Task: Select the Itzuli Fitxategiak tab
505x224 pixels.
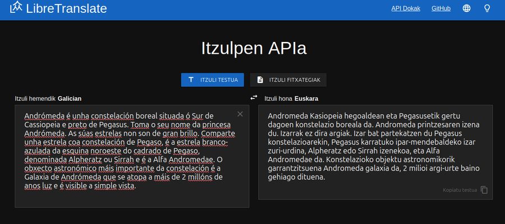Action: (x=288, y=80)
